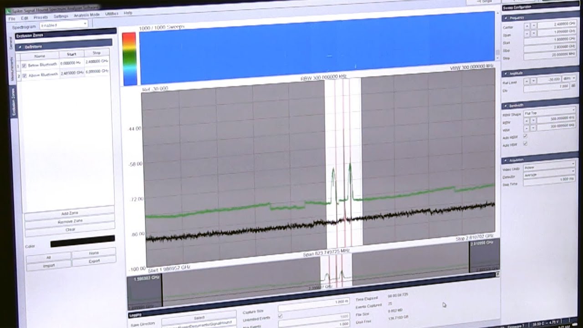Increase the Span with up arrow
Image resolution: width=583 pixels, height=328 pixels.
tap(527, 33)
